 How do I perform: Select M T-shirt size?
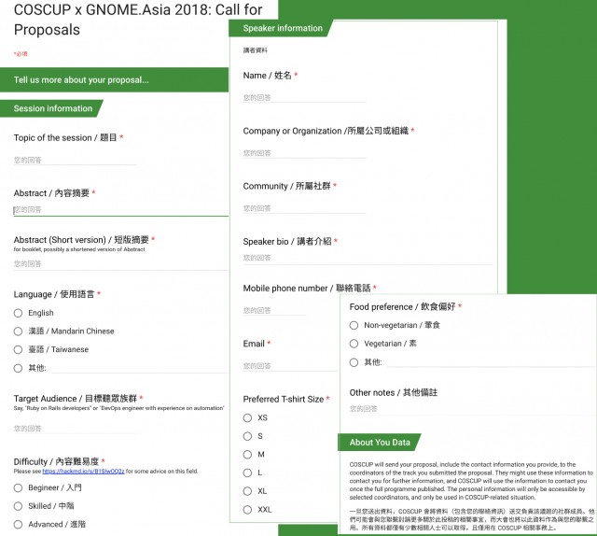[x=247, y=455]
